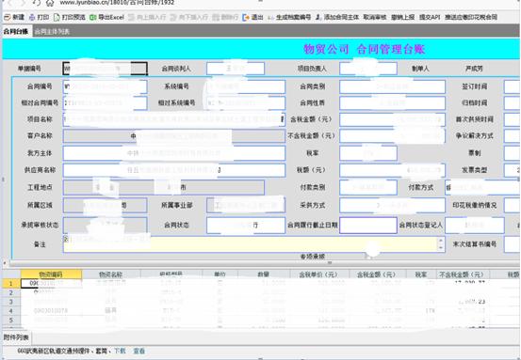Switch to the 合同主体列表 tab

coord(52,32)
